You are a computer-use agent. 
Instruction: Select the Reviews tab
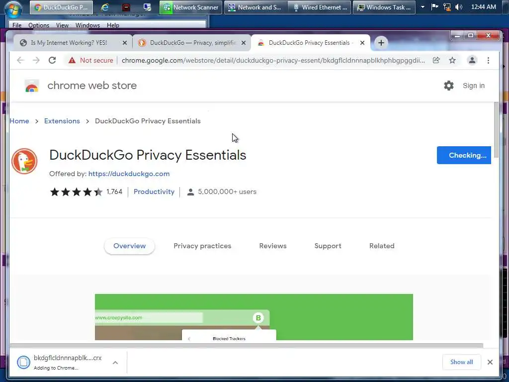(x=273, y=246)
